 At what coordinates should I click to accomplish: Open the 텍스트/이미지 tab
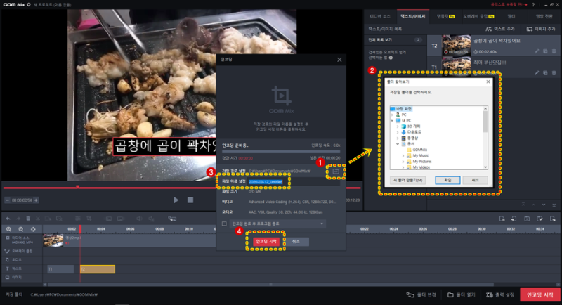(412, 16)
